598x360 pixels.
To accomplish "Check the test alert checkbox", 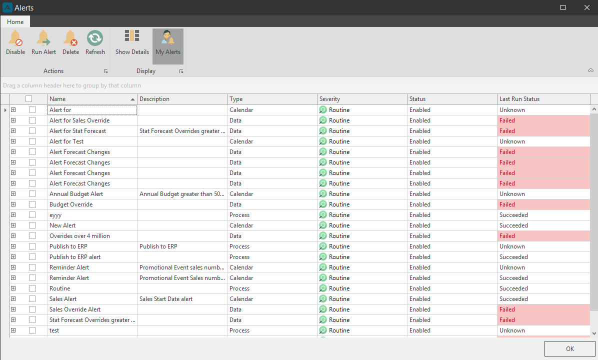I will point(32,330).
